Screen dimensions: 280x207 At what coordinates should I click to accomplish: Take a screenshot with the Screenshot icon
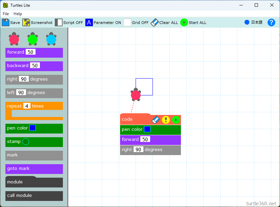26,23
